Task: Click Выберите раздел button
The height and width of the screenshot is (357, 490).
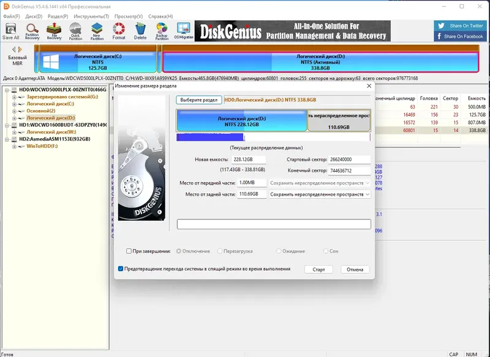Action: 198,100
